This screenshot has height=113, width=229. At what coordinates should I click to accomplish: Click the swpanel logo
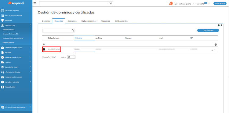click(x=16, y=3)
